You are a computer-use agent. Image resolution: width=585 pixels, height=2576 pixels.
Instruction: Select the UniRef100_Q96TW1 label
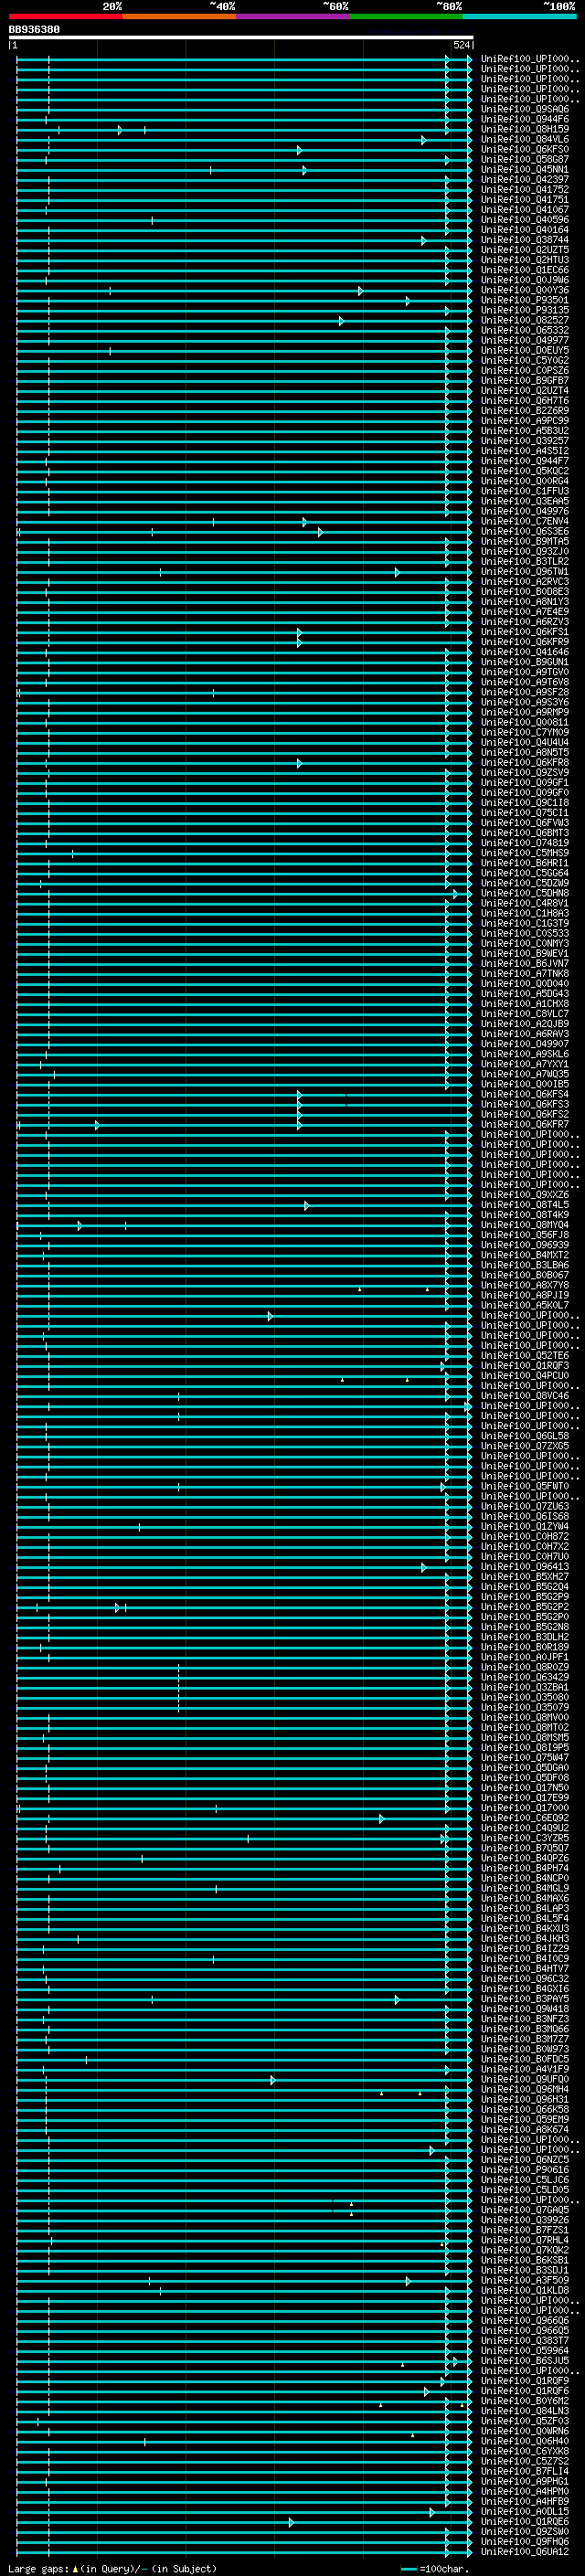pos(525,572)
